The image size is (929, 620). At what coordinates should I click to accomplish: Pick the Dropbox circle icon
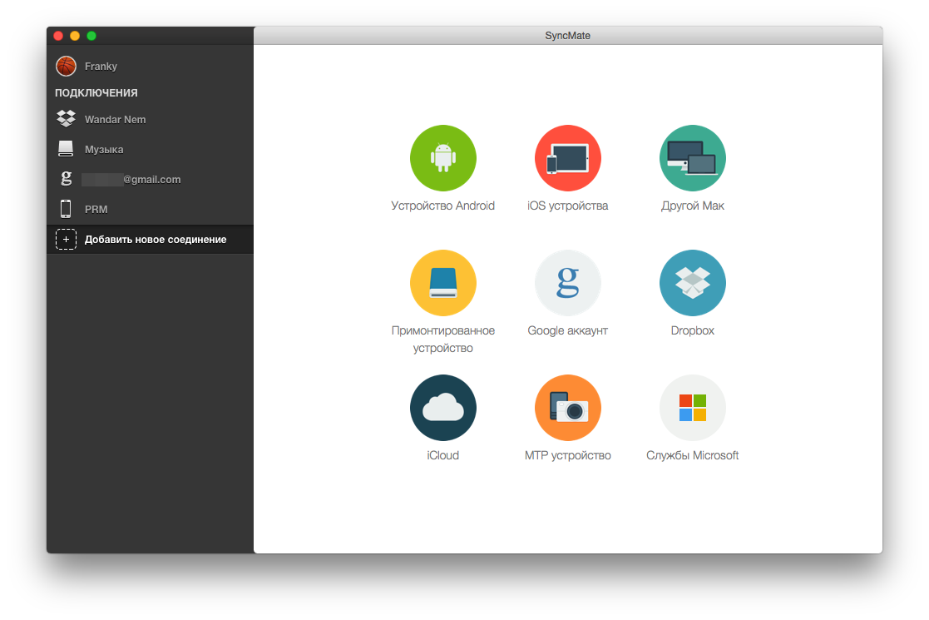pos(692,283)
